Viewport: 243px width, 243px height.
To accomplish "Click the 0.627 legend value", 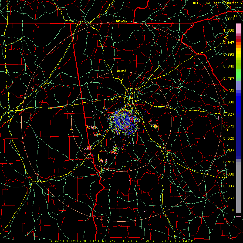I will point(229,114).
